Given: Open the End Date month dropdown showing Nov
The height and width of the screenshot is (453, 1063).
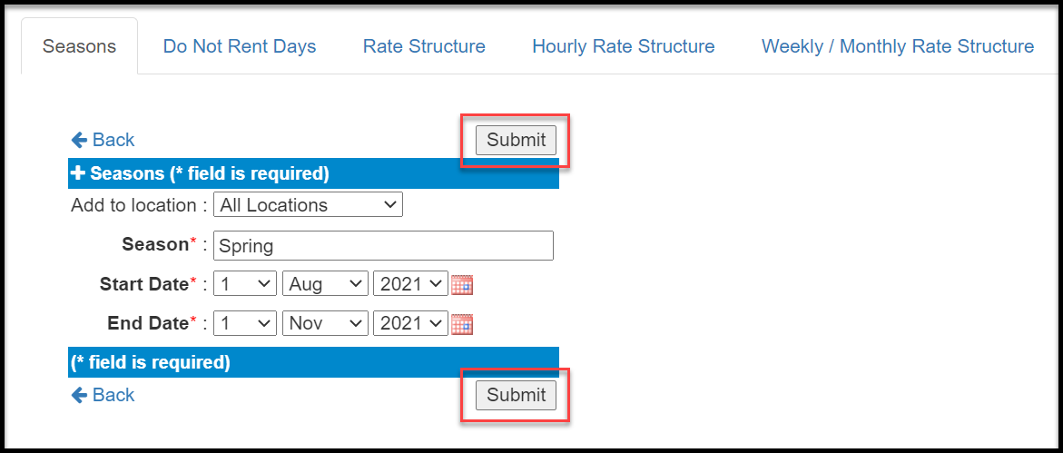Looking at the screenshot, I should point(325,323).
